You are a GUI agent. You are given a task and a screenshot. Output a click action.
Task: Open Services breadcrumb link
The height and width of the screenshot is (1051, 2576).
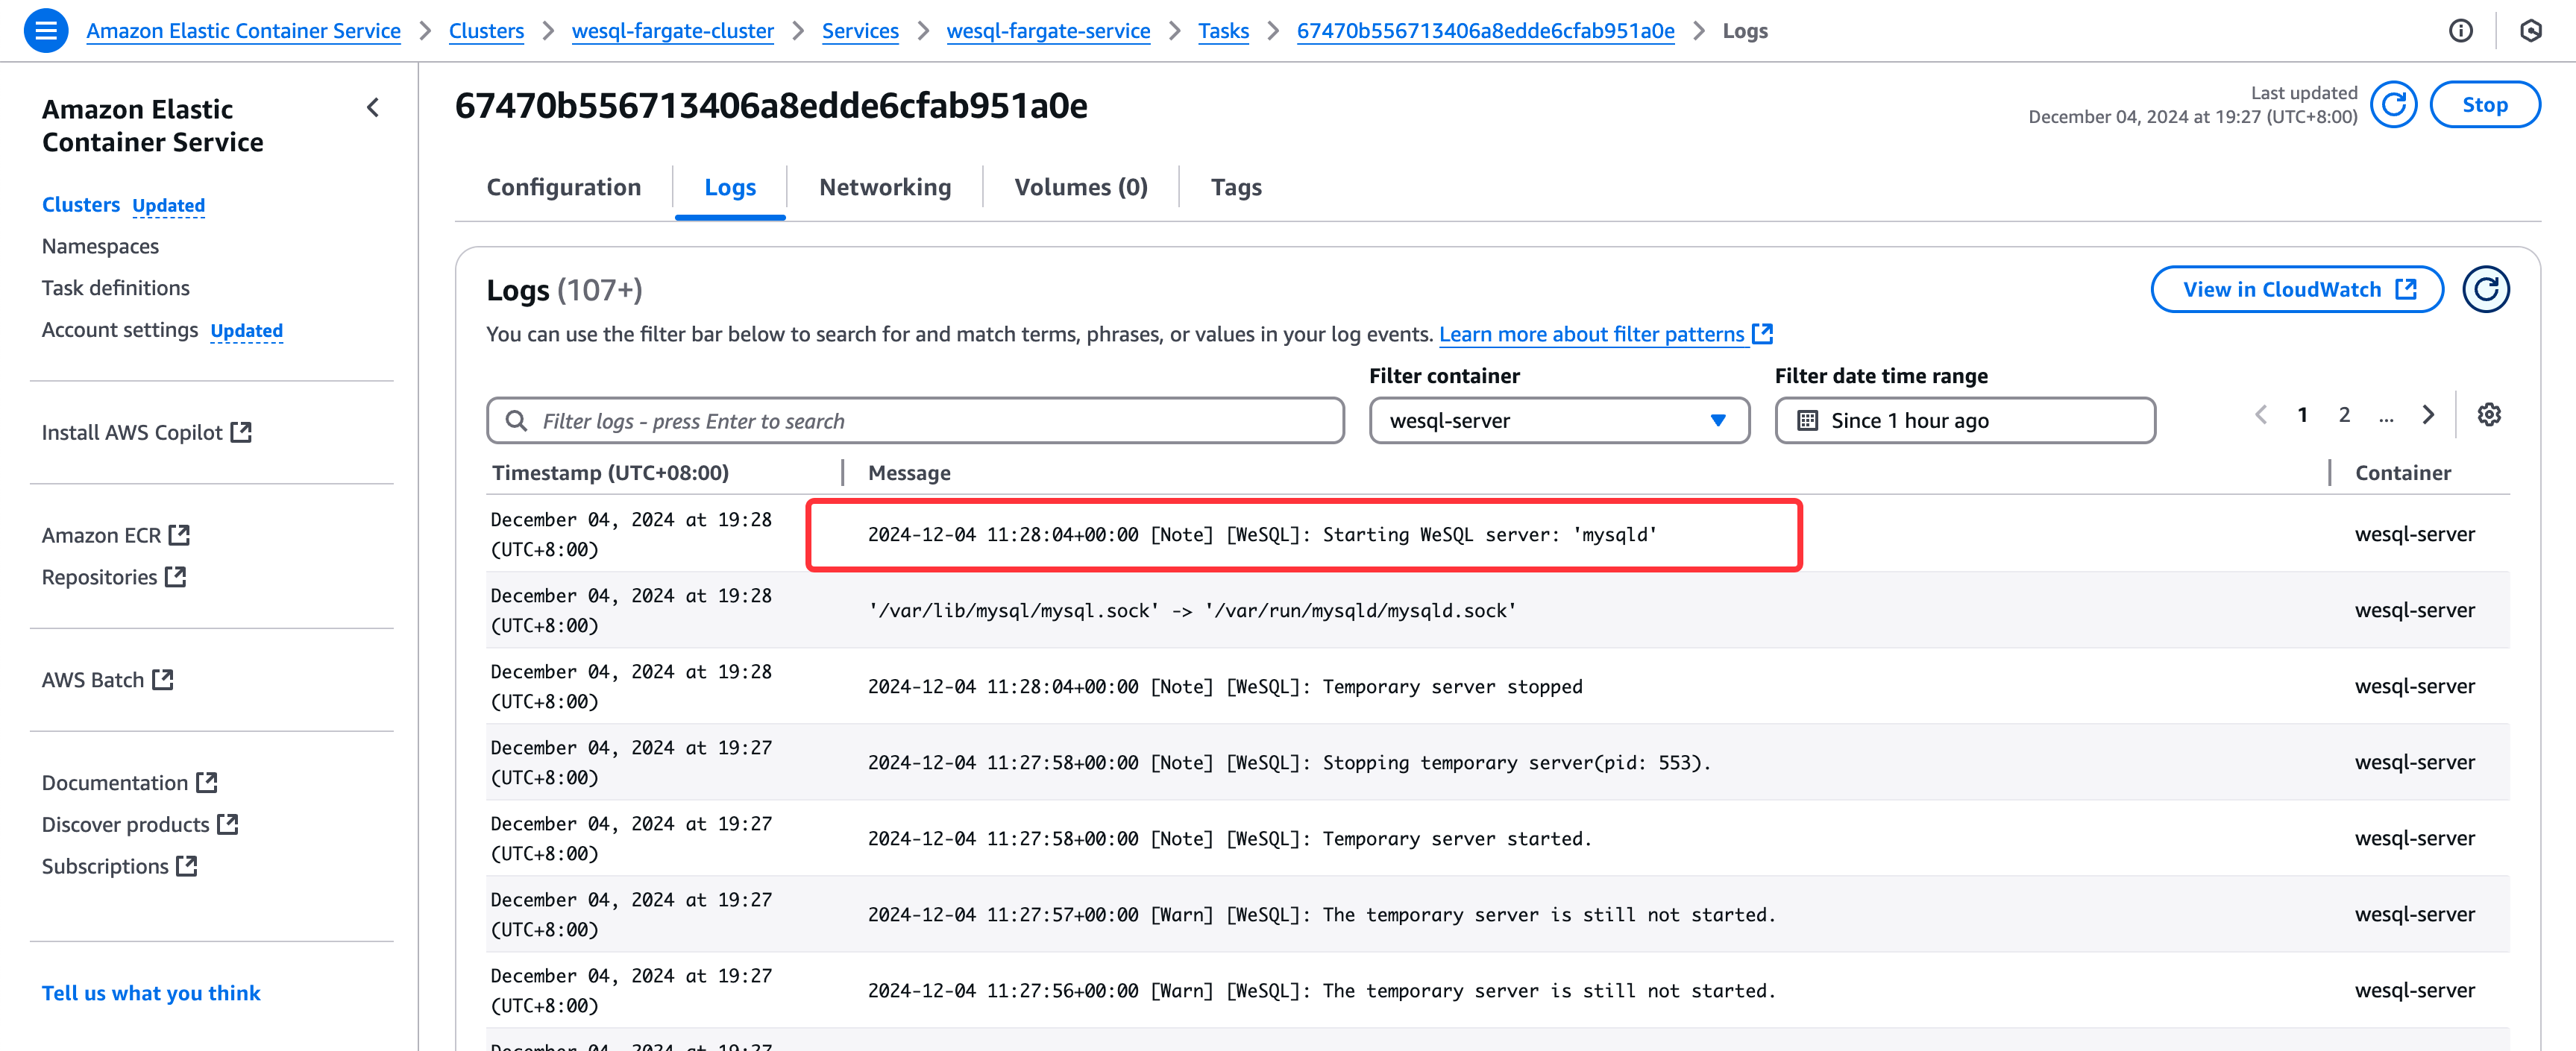(x=860, y=31)
